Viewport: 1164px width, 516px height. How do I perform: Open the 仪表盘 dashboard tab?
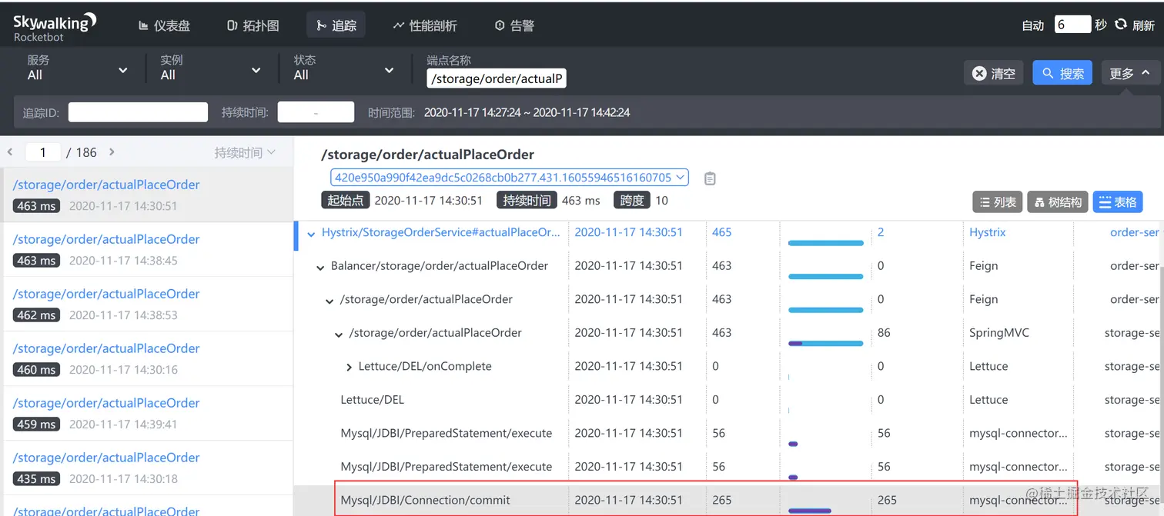(164, 25)
